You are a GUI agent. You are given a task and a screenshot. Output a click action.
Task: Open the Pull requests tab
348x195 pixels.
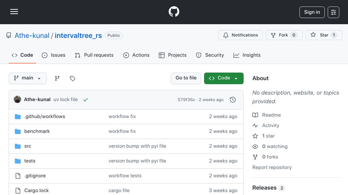point(94,55)
